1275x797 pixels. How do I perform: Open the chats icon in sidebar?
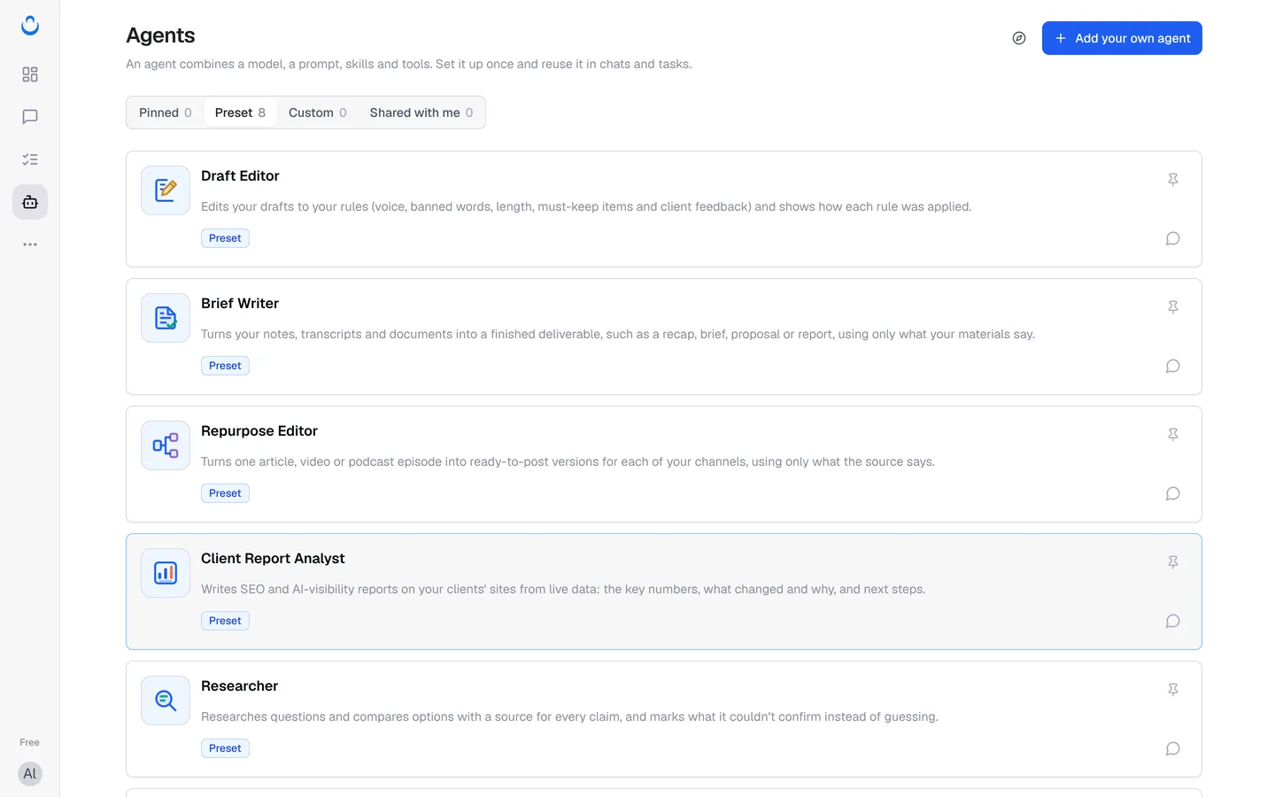(30, 117)
